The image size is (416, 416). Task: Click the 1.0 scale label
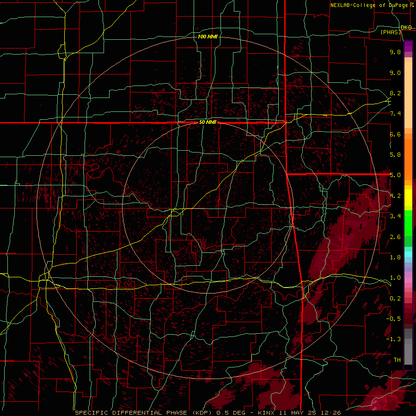pos(395,278)
